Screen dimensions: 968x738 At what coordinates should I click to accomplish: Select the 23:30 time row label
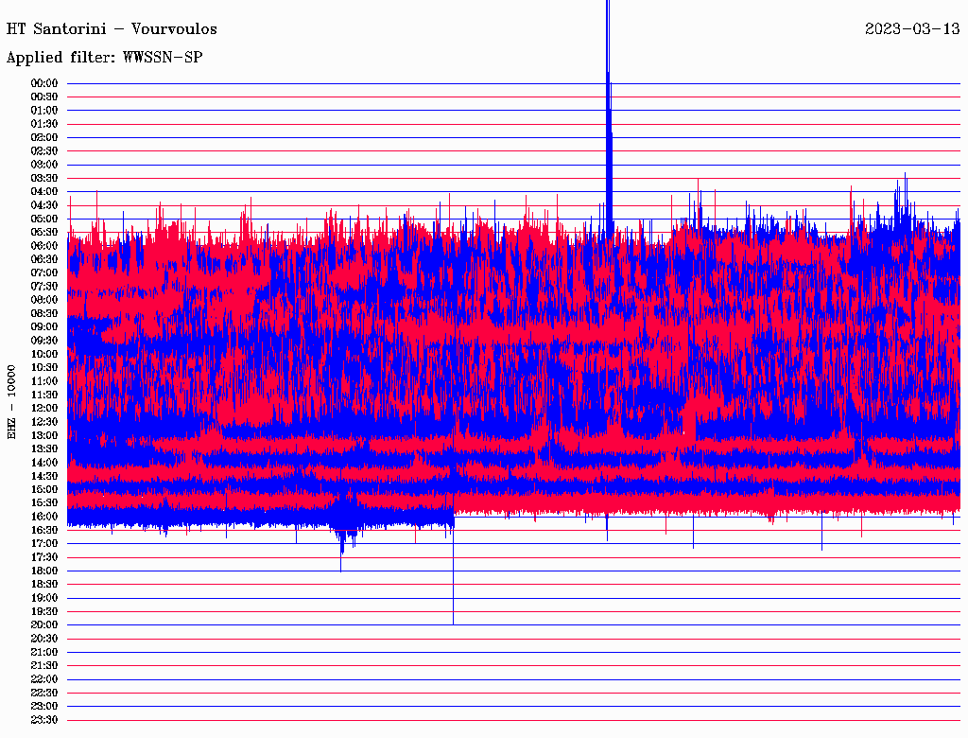tap(44, 719)
